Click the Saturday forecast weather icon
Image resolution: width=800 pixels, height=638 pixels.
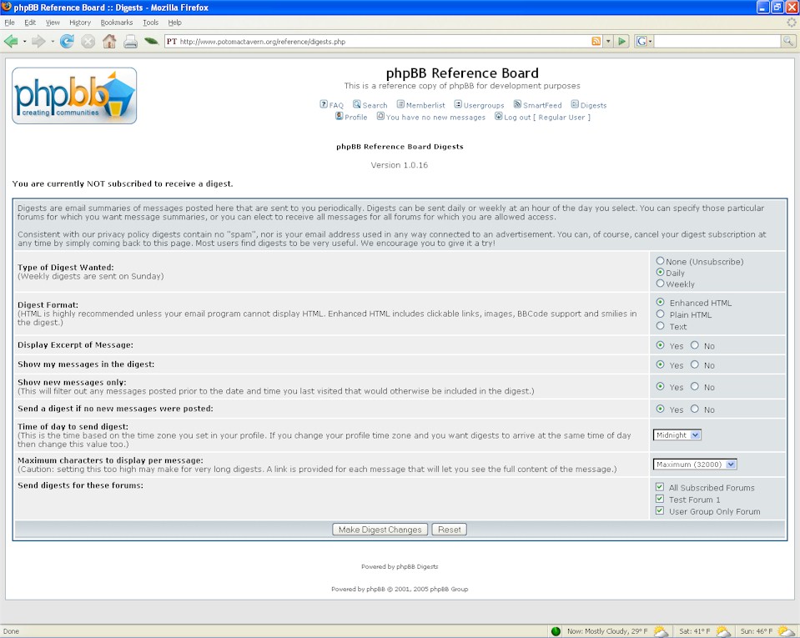pyautogui.click(x=723, y=630)
